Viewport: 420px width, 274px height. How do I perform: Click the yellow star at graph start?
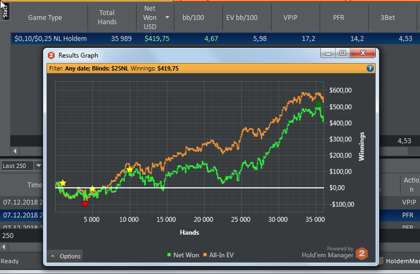pyautogui.click(x=62, y=183)
